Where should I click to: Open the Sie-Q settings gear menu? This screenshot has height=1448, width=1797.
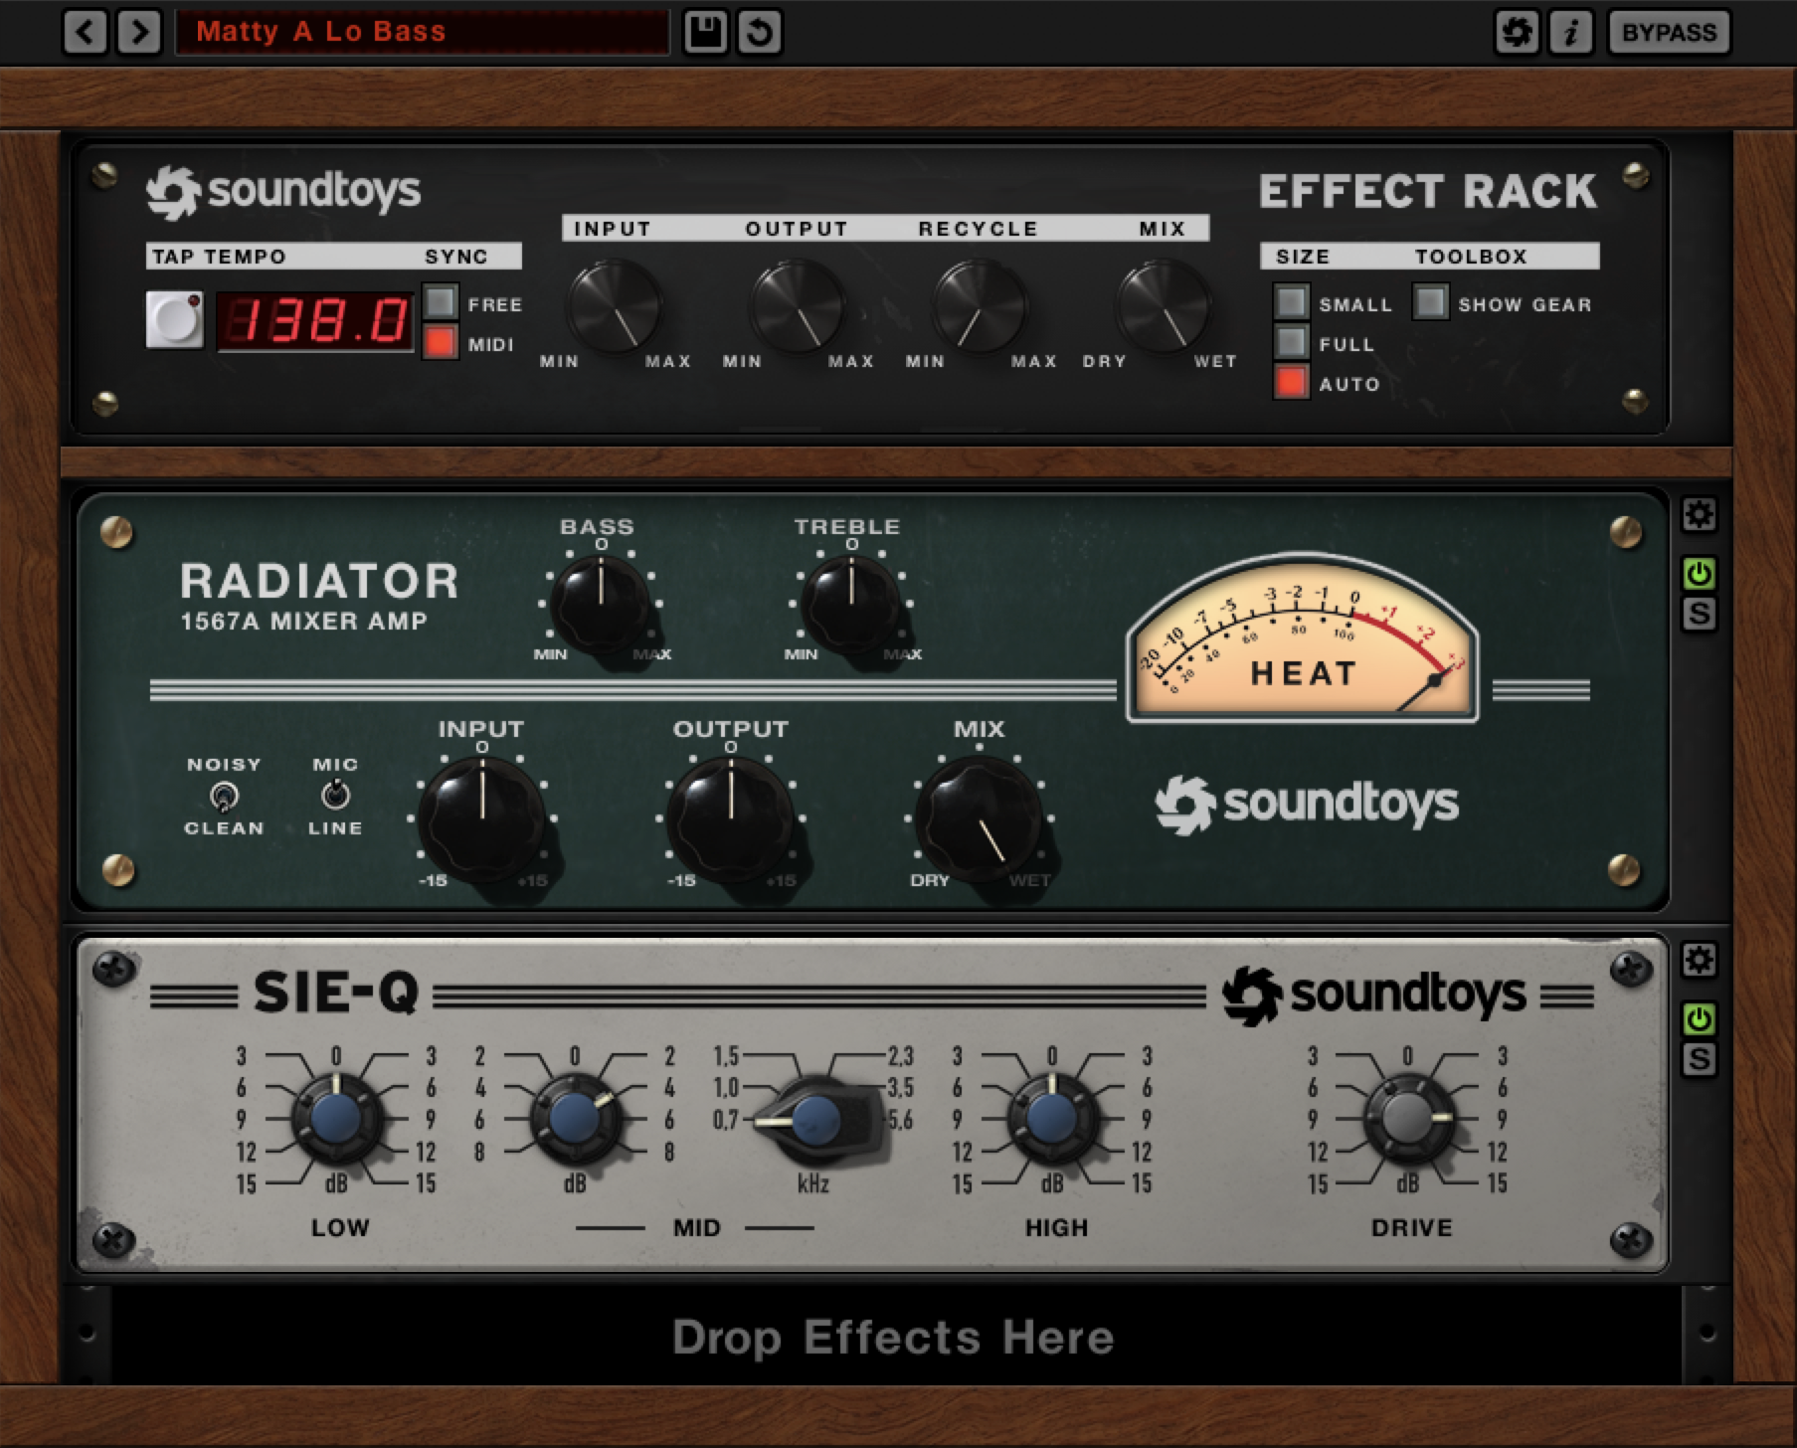point(1699,960)
